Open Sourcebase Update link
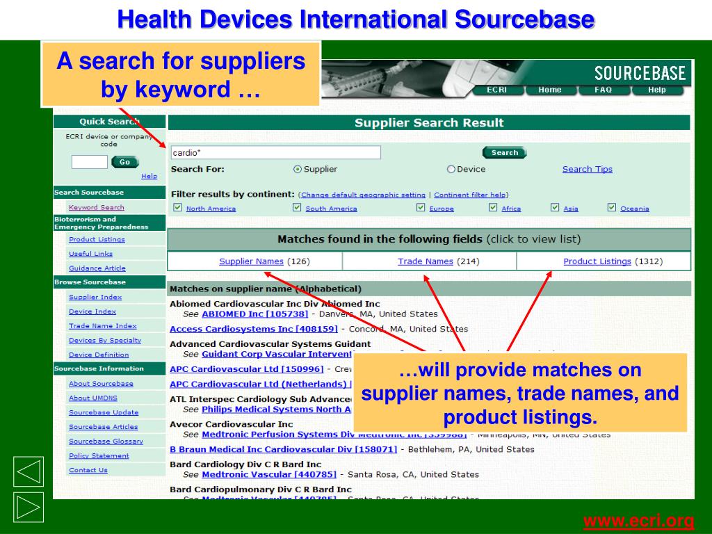Screen dimensions: 712x534 [104, 413]
